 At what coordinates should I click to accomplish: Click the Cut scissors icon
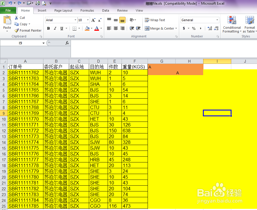pyautogui.click(x=16, y=18)
